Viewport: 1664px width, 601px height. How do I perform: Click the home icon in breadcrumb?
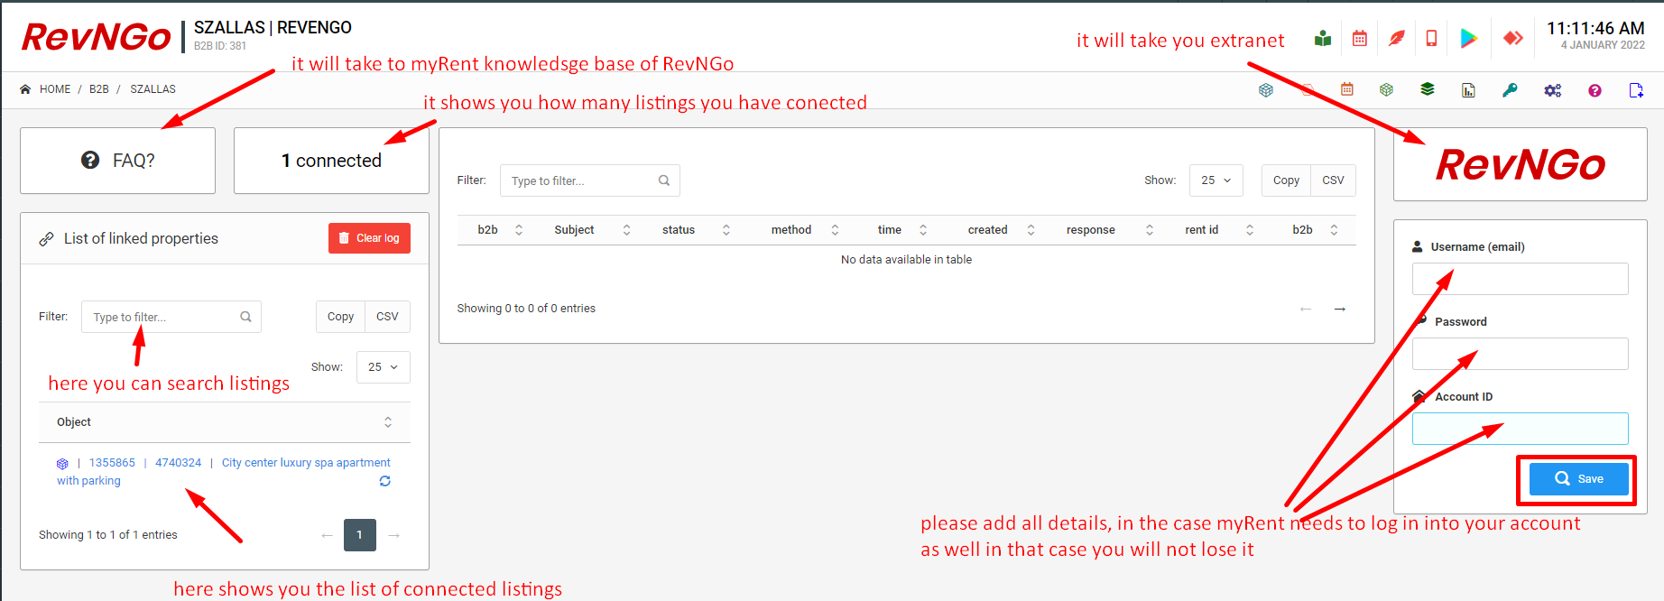coord(25,89)
